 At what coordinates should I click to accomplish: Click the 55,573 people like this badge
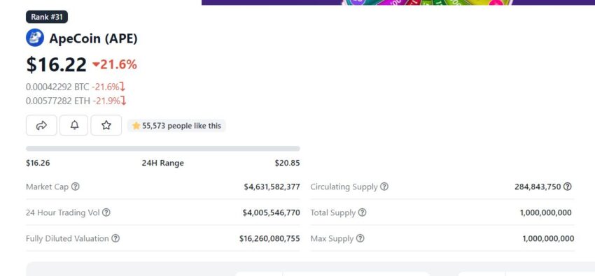[176, 126]
